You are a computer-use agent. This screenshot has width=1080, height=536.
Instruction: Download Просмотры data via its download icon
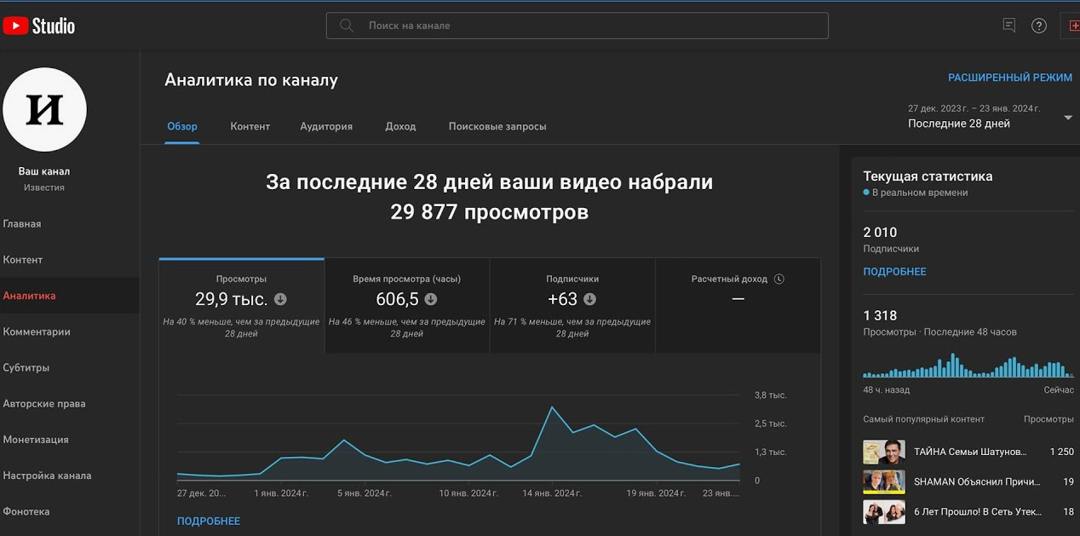[280, 299]
